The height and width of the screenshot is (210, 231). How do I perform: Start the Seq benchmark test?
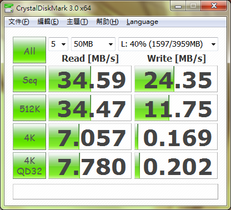click(x=29, y=79)
